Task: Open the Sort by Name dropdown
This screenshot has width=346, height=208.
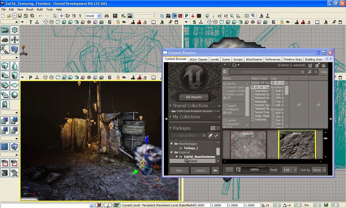Action: point(319,170)
